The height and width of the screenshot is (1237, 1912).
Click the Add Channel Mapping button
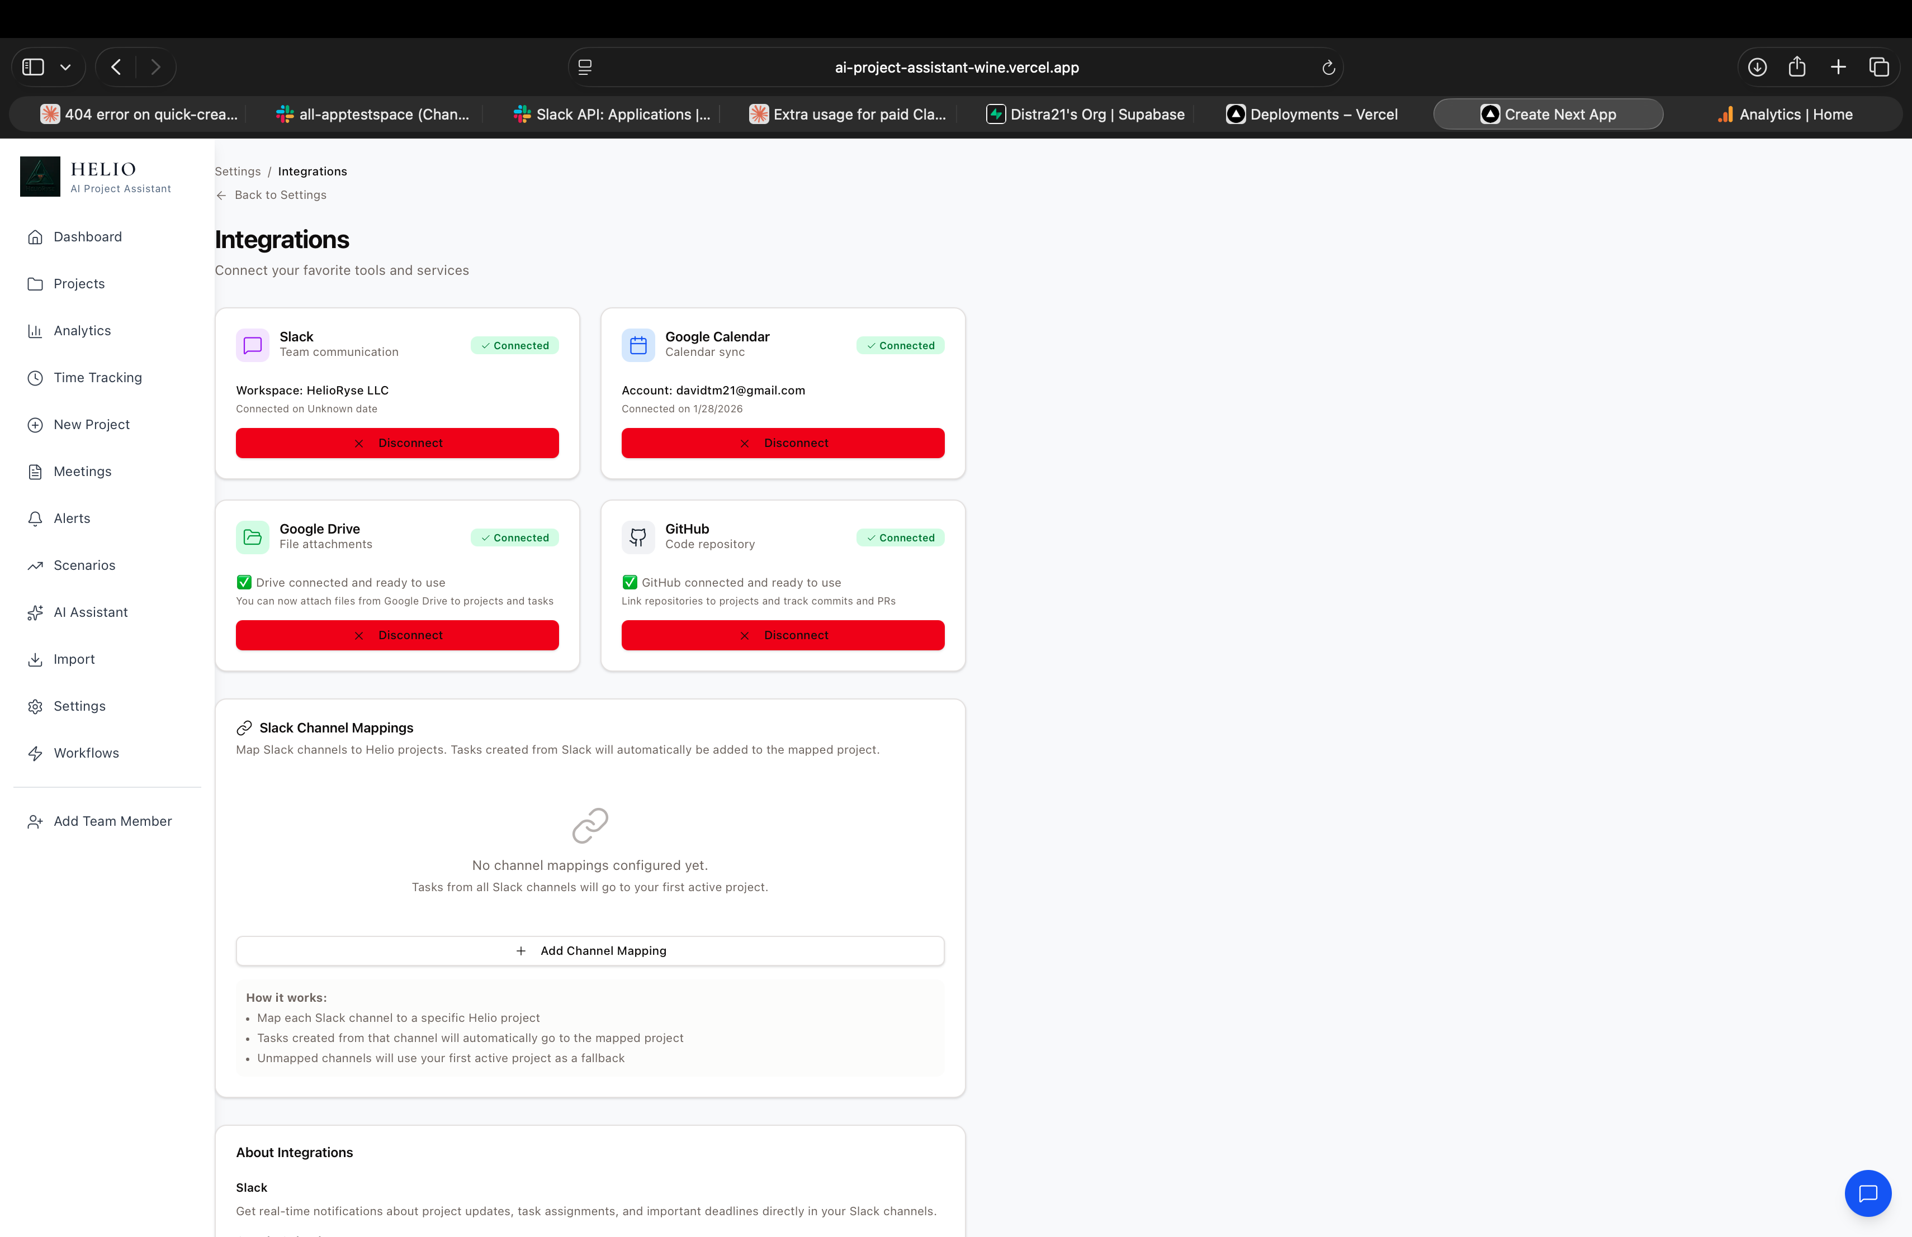pos(590,950)
